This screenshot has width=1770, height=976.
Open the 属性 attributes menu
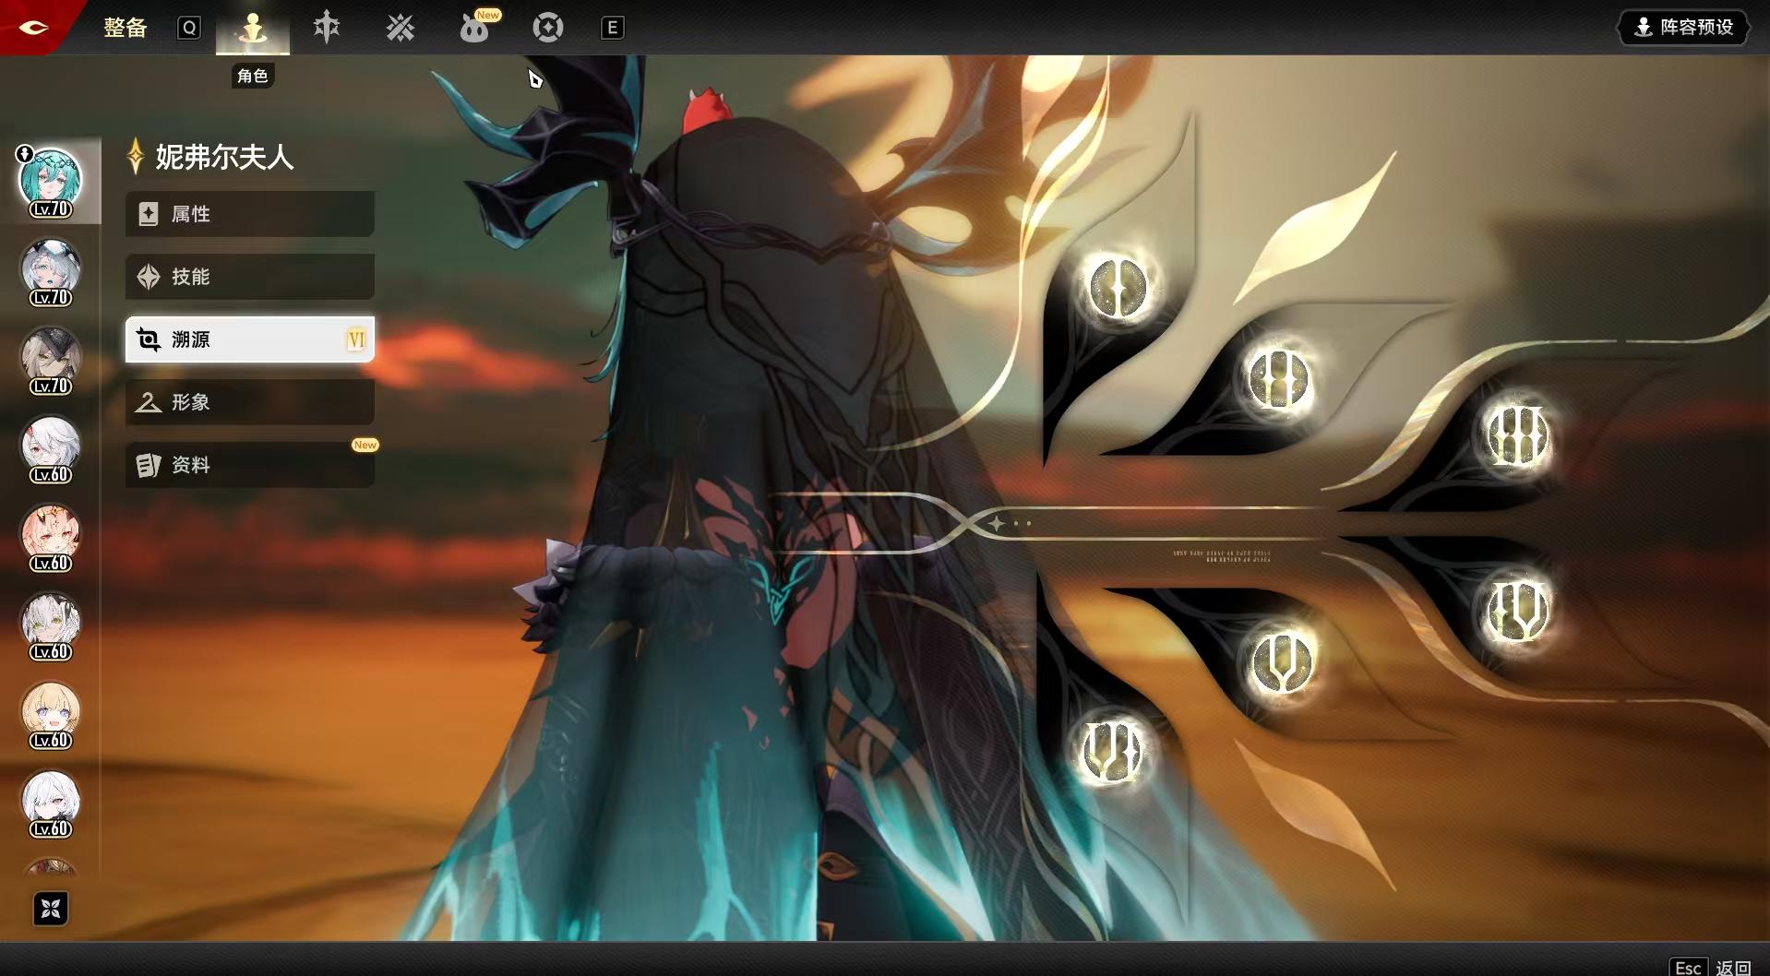click(249, 214)
